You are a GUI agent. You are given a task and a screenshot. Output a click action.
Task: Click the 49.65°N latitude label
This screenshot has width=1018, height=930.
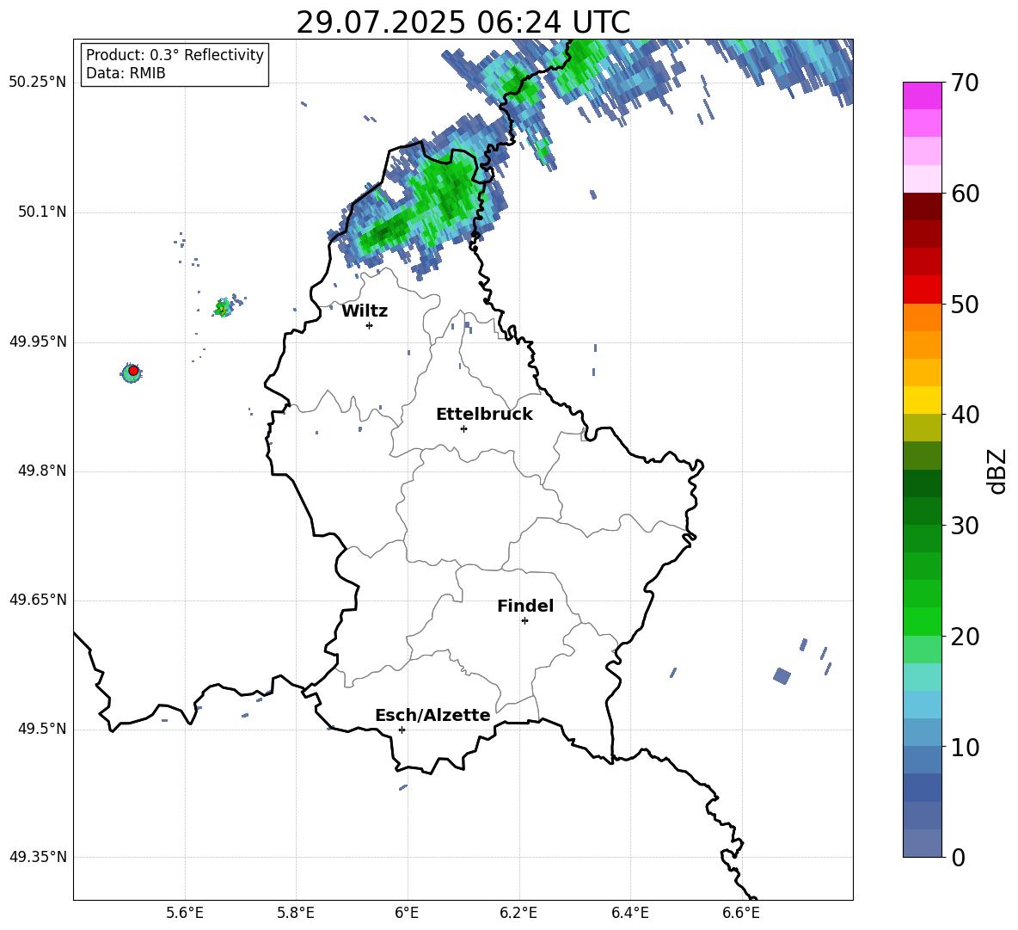coord(38,600)
